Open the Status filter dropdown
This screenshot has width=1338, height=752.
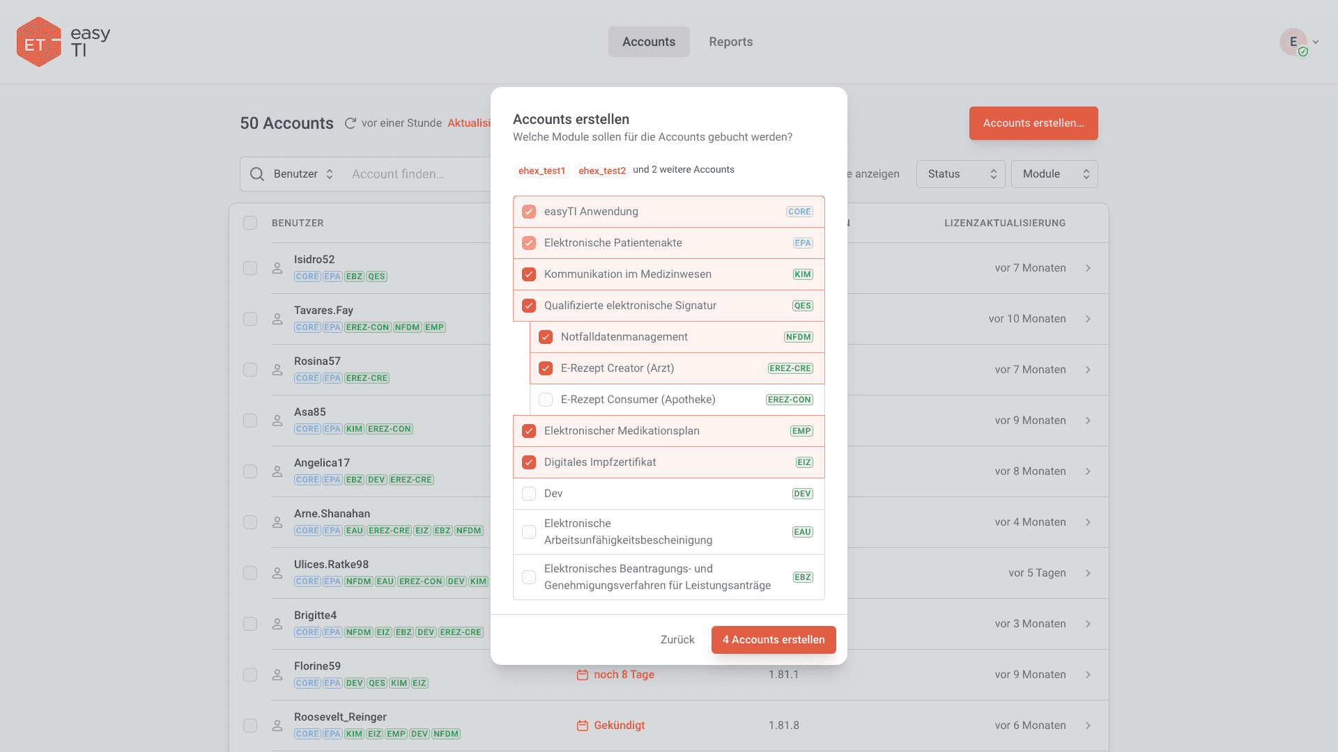960,174
